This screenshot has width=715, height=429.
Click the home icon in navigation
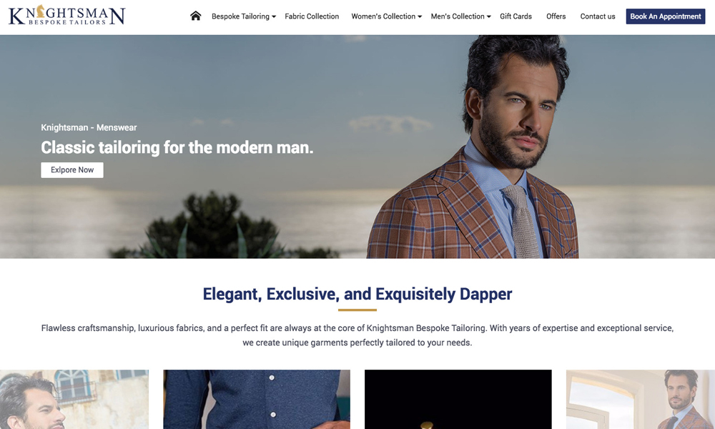(x=196, y=16)
